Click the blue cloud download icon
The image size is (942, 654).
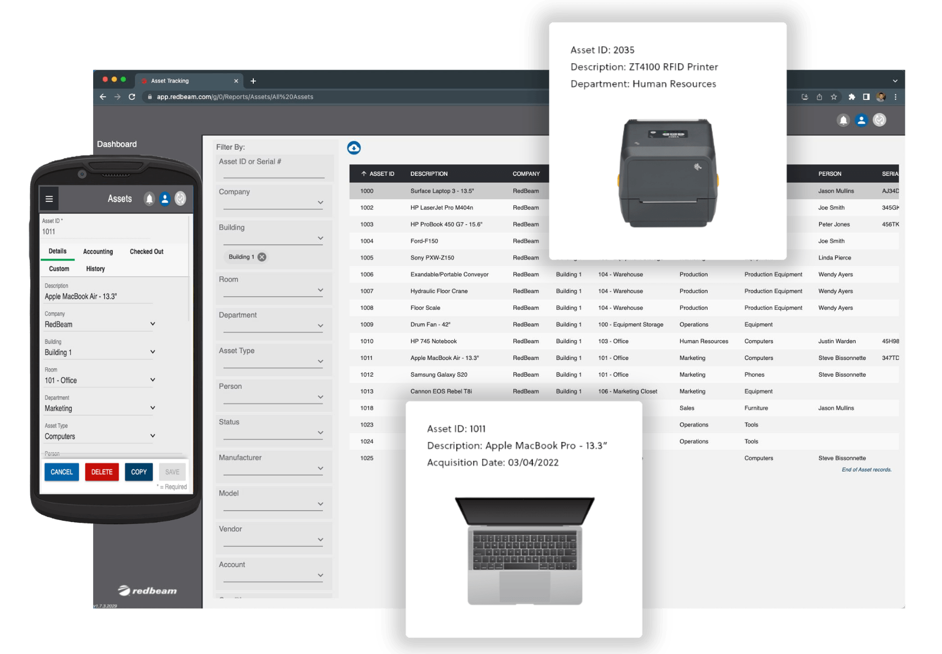pyautogui.click(x=354, y=148)
